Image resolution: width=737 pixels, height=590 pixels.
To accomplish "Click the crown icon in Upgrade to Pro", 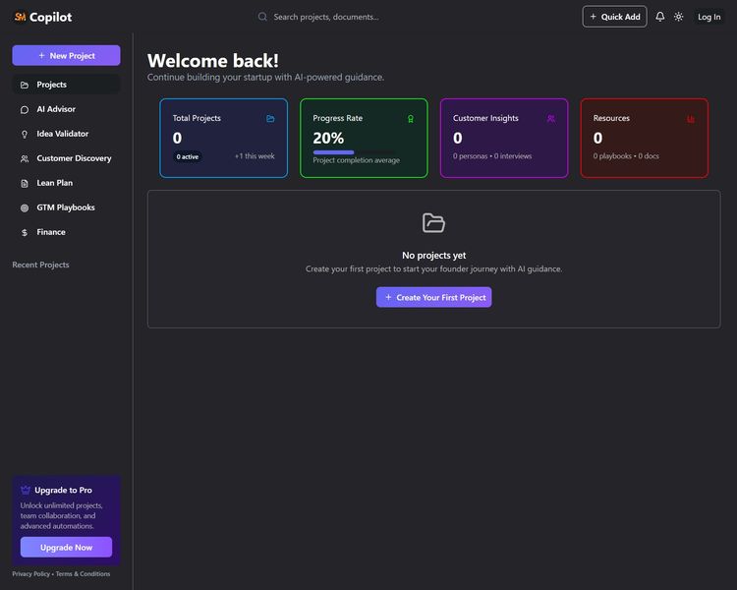I will point(26,490).
